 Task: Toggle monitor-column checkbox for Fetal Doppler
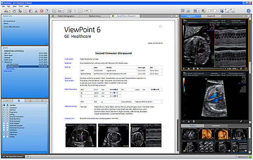4,123
